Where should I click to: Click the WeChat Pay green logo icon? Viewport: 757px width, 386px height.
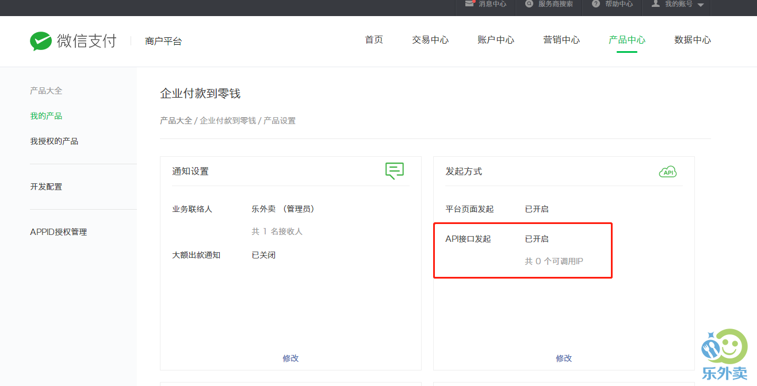pyautogui.click(x=41, y=41)
